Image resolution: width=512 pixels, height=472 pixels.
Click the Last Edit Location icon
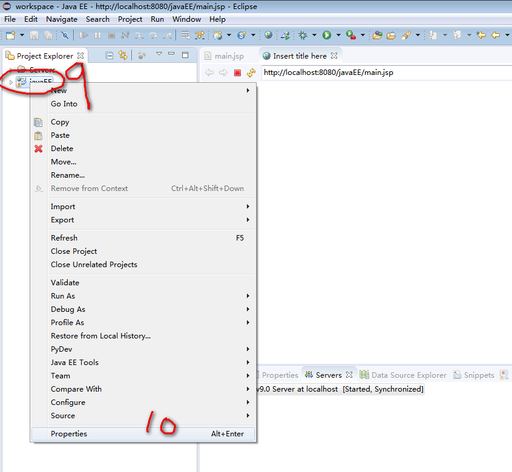point(481,35)
